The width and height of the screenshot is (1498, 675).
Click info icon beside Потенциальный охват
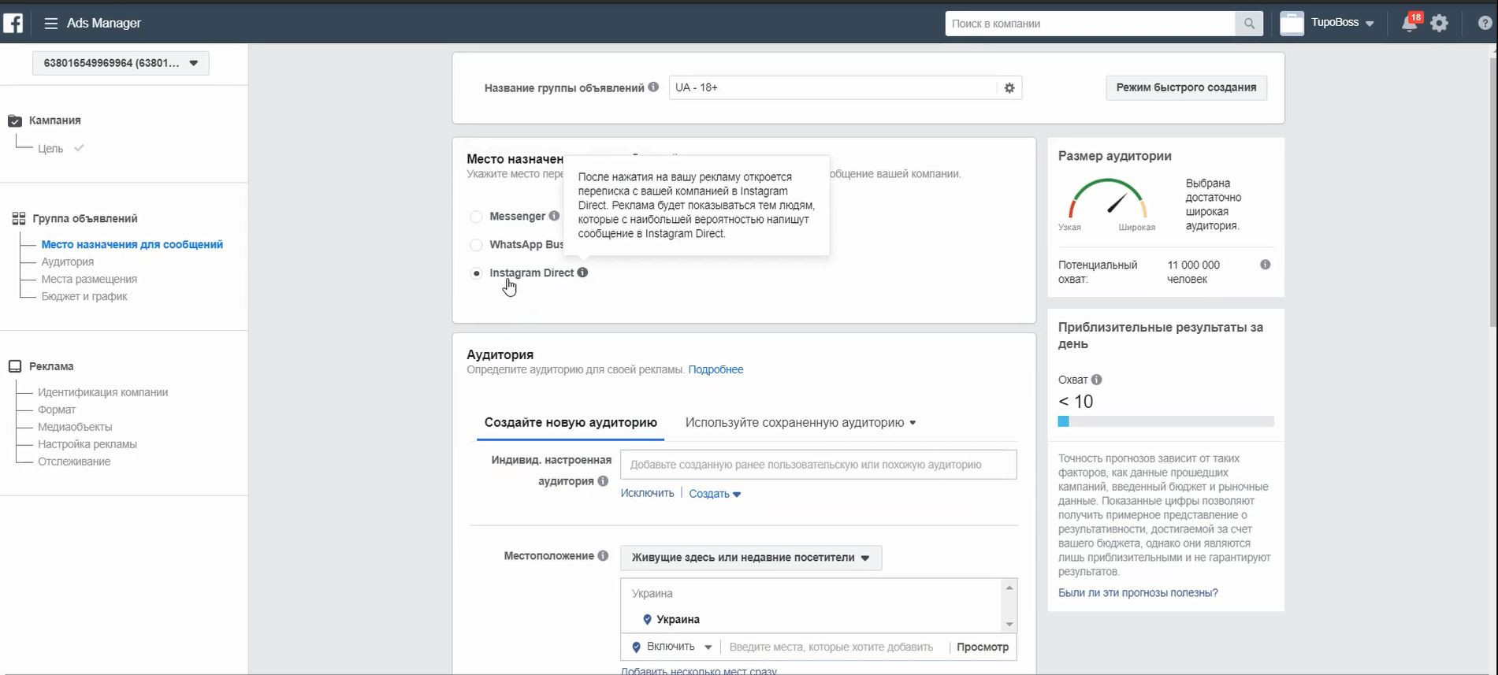pos(1265,265)
